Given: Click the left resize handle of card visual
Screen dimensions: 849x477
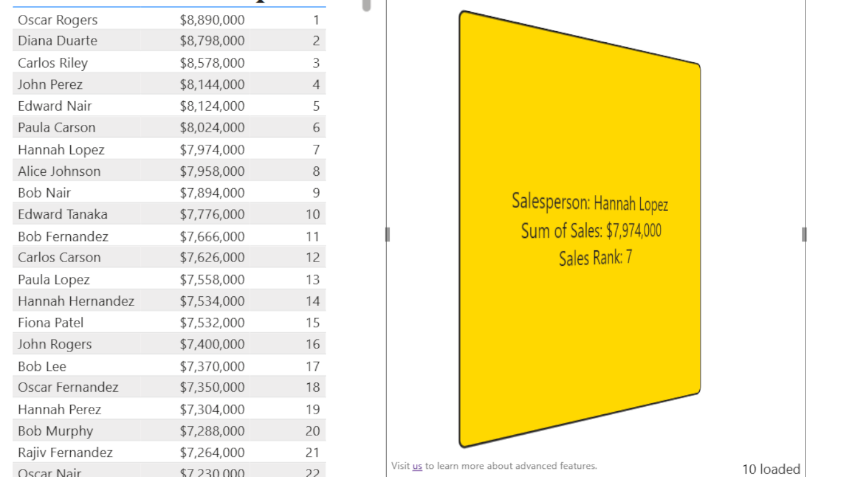Looking at the screenshot, I should tap(387, 234).
